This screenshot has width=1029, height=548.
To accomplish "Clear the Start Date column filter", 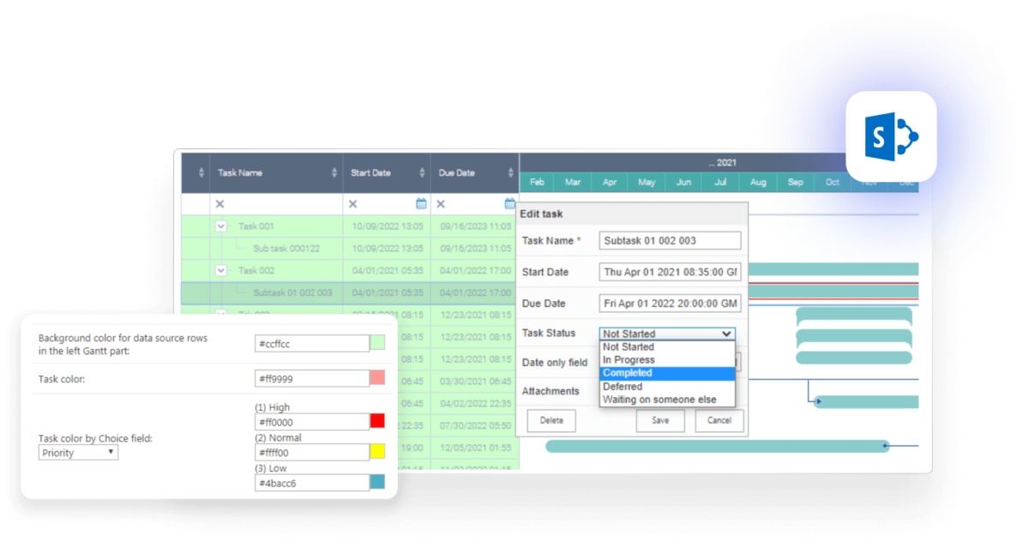I will (x=352, y=204).
